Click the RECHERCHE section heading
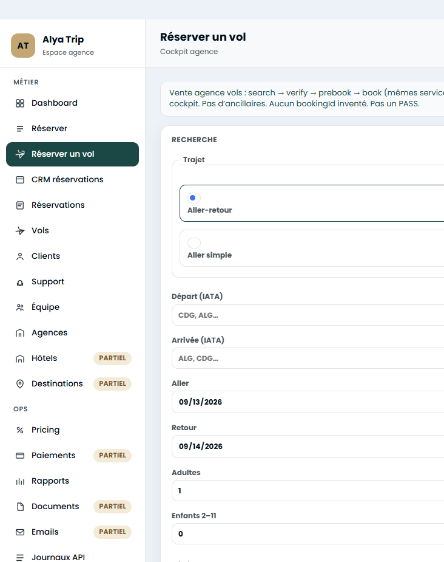The image size is (444, 562). tap(194, 140)
